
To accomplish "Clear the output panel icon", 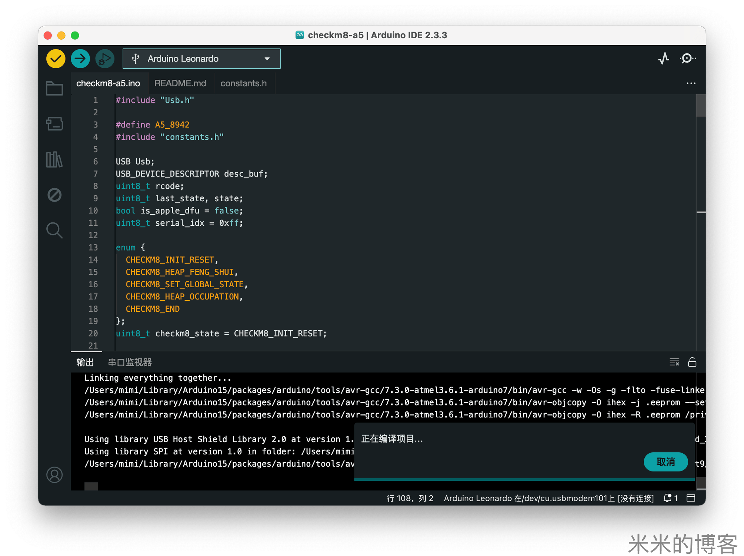I will coord(674,362).
